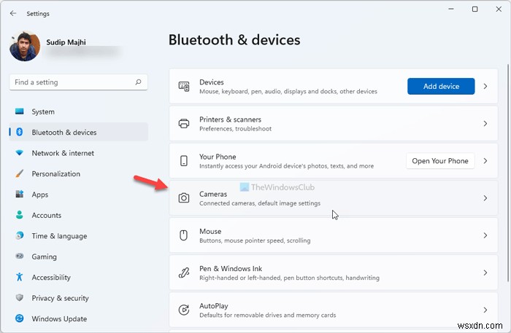
Task: Open Accessibility settings
Action: click(79, 277)
